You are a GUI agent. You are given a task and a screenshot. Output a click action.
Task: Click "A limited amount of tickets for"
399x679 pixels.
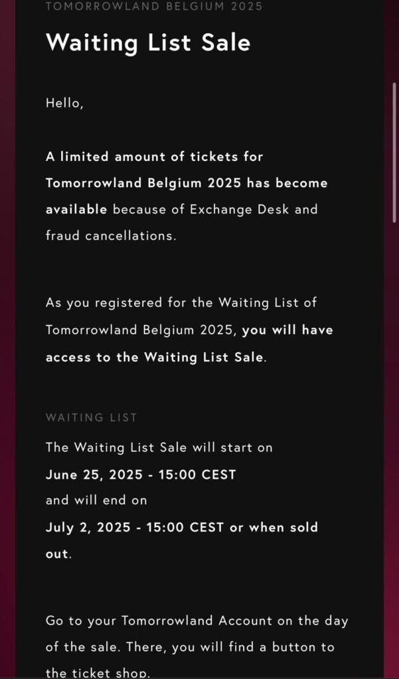click(154, 157)
